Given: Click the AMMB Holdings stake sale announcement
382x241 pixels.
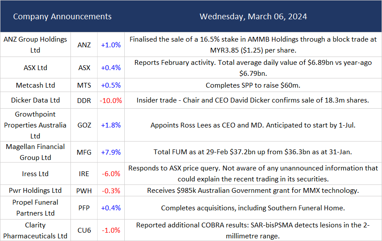Looking at the screenshot, I should point(252,45).
